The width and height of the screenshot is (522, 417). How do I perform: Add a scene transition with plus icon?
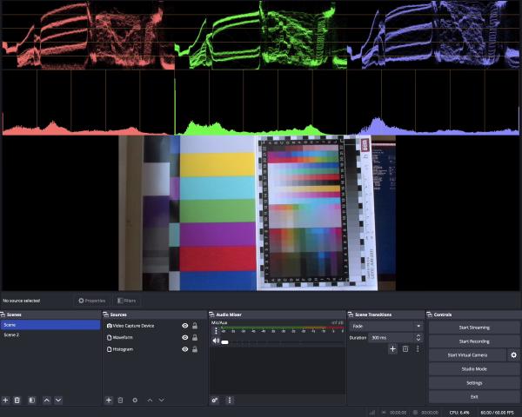(393, 349)
